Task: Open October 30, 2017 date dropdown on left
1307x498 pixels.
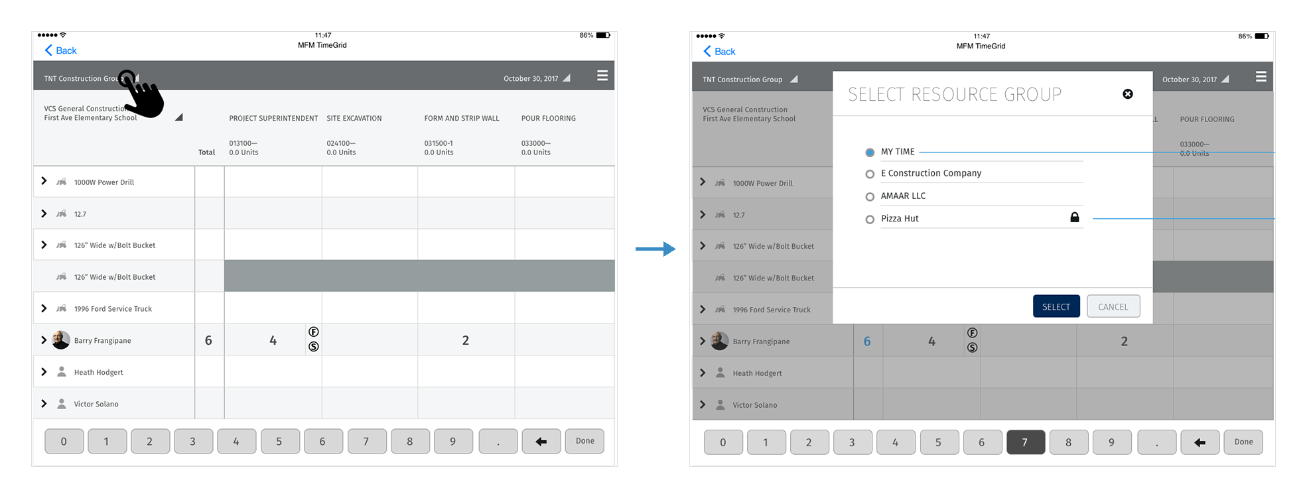Action: coord(567,78)
